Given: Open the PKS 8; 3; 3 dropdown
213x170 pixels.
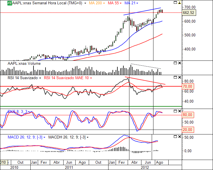Looking at the screenshot, I should [x=29, y=112].
